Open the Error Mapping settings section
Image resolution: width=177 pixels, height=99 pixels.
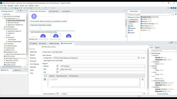coord(34,64)
